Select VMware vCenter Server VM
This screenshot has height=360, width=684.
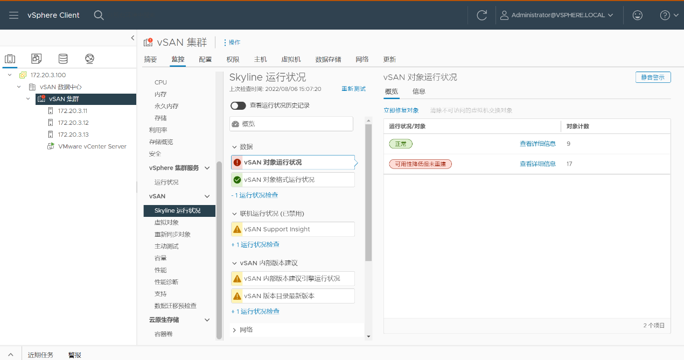[92, 146]
